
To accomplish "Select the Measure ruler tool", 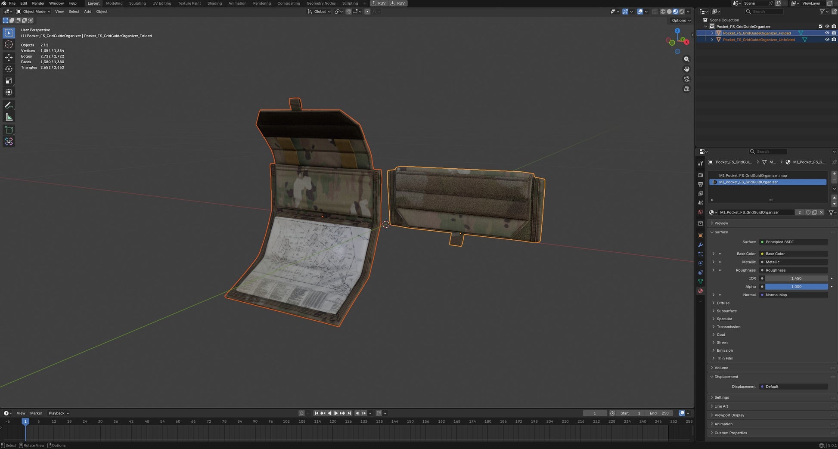I will tap(9, 117).
